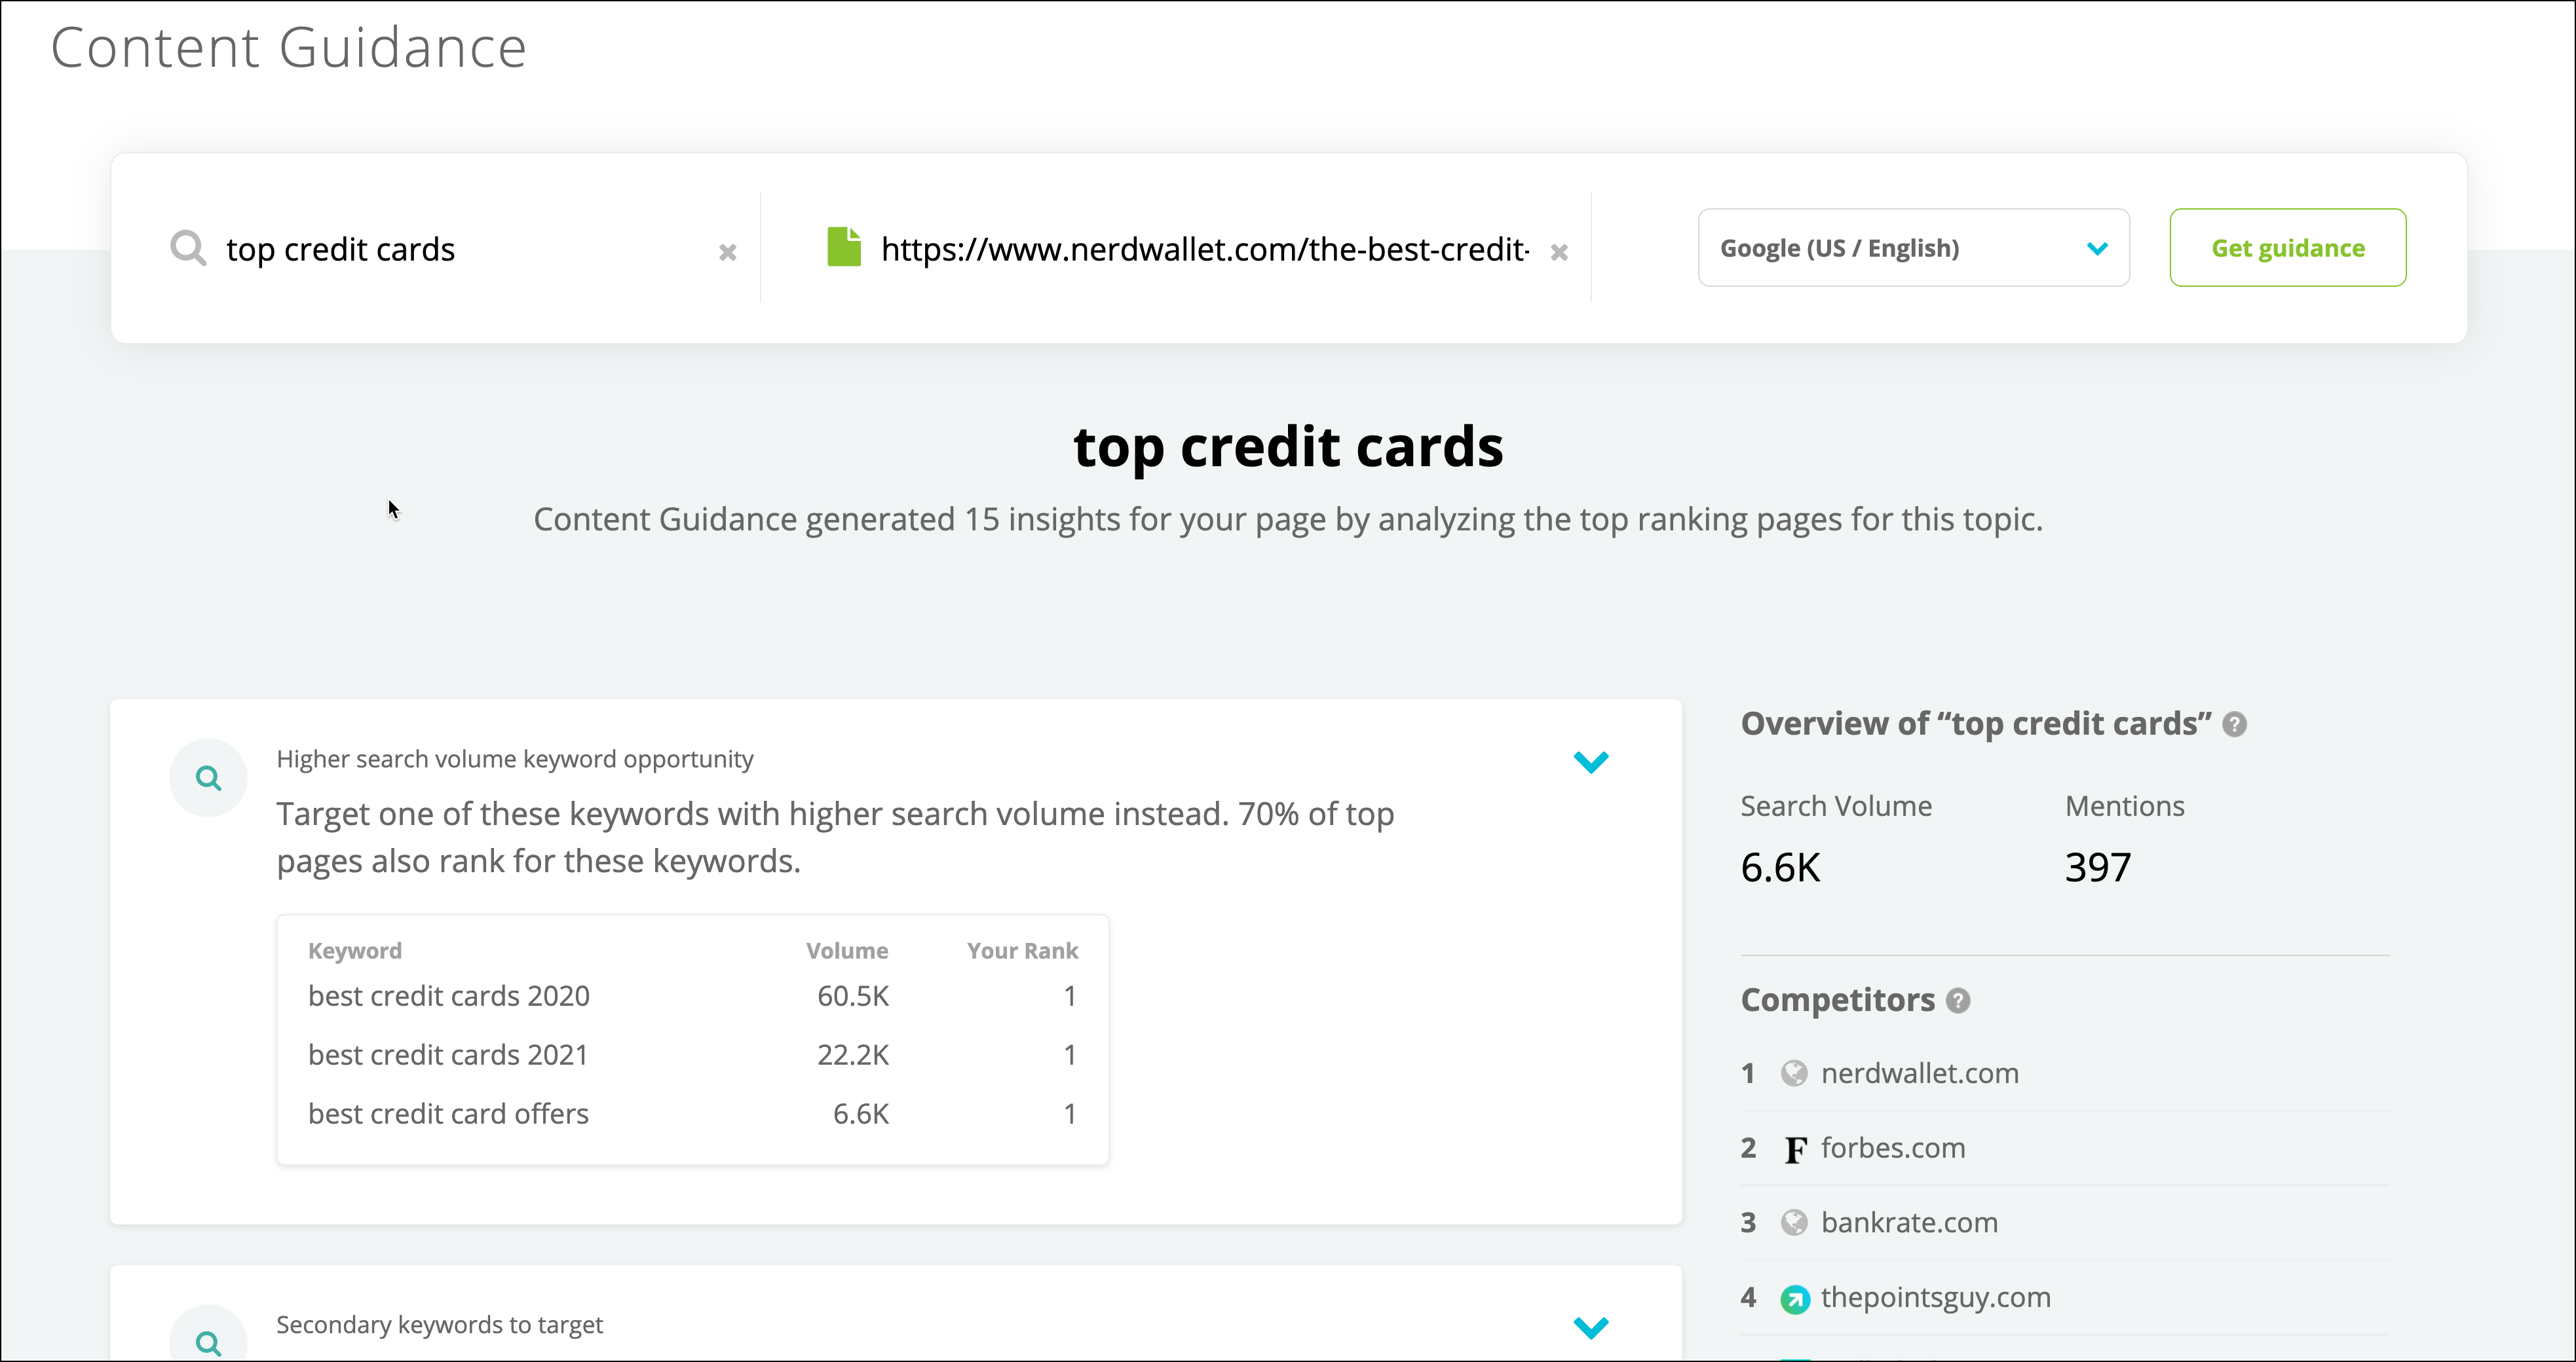This screenshot has width=2576, height=1362.
Task: Open competitor nerdwallet.com
Action: [1919, 1073]
